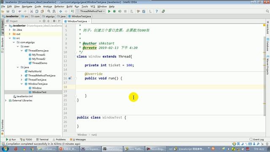
Task: Click the Find magnifier icon in toolbar
Action: point(49,11)
